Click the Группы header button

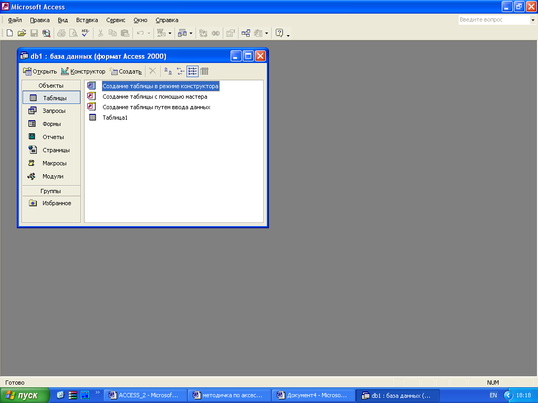pos(51,191)
